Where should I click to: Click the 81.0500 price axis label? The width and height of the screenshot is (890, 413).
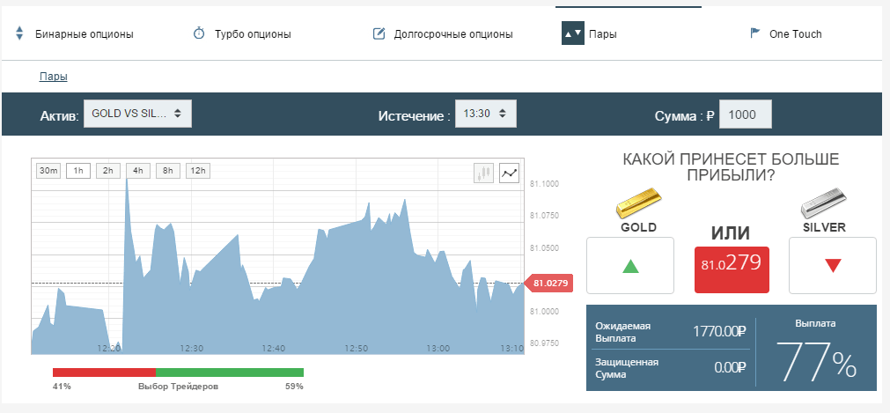544,248
